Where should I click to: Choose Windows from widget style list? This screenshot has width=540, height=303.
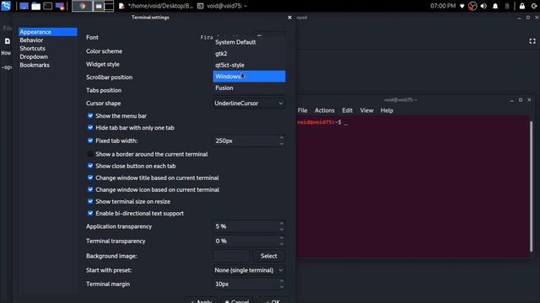pos(249,77)
